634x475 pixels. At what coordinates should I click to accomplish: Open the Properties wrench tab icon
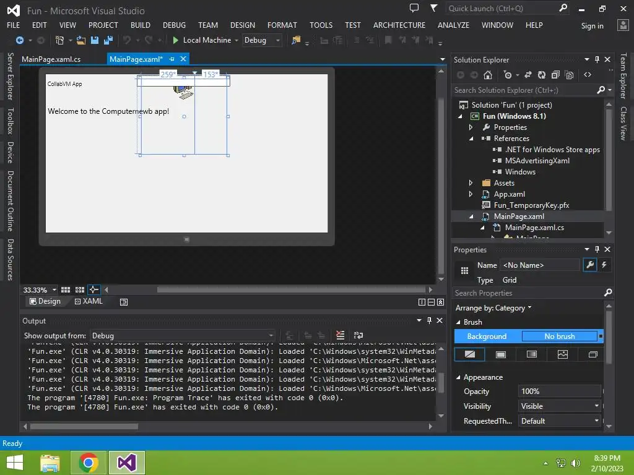tap(590, 265)
